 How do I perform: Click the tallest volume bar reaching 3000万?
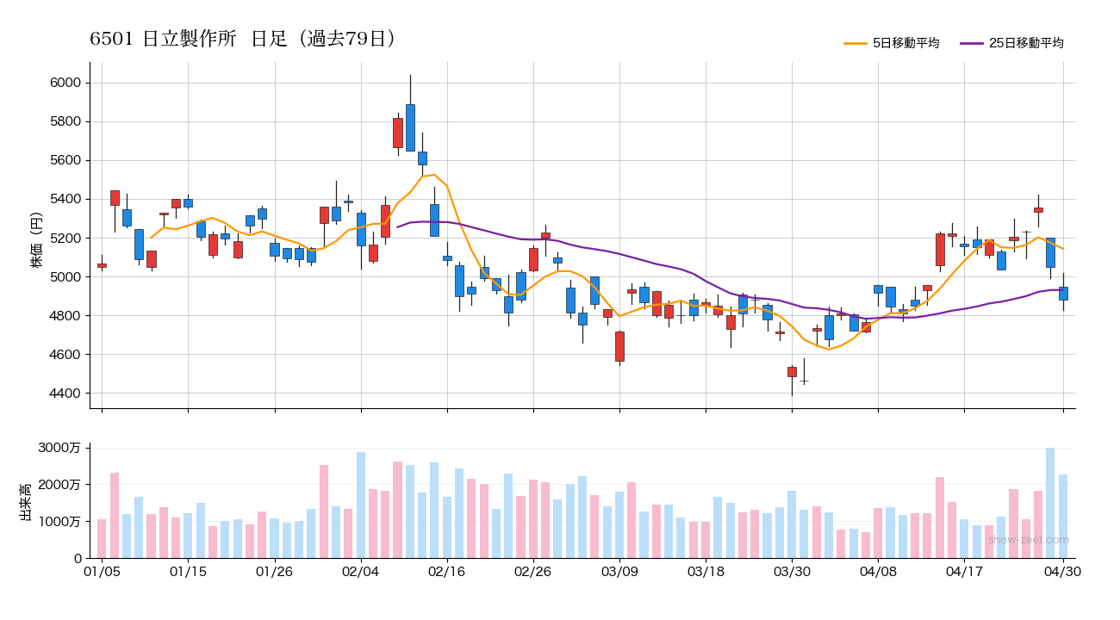(x=1050, y=503)
